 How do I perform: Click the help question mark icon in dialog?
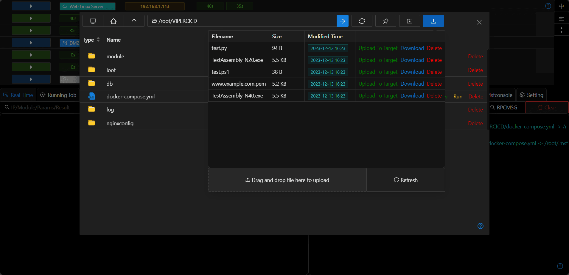click(480, 226)
